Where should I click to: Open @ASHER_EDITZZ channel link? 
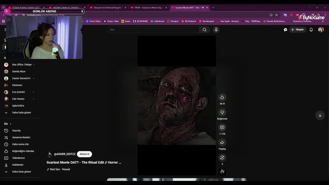[65, 154]
